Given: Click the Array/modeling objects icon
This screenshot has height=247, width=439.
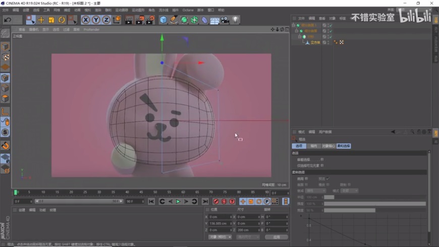Looking at the screenshot, I should tap(194, 20).
